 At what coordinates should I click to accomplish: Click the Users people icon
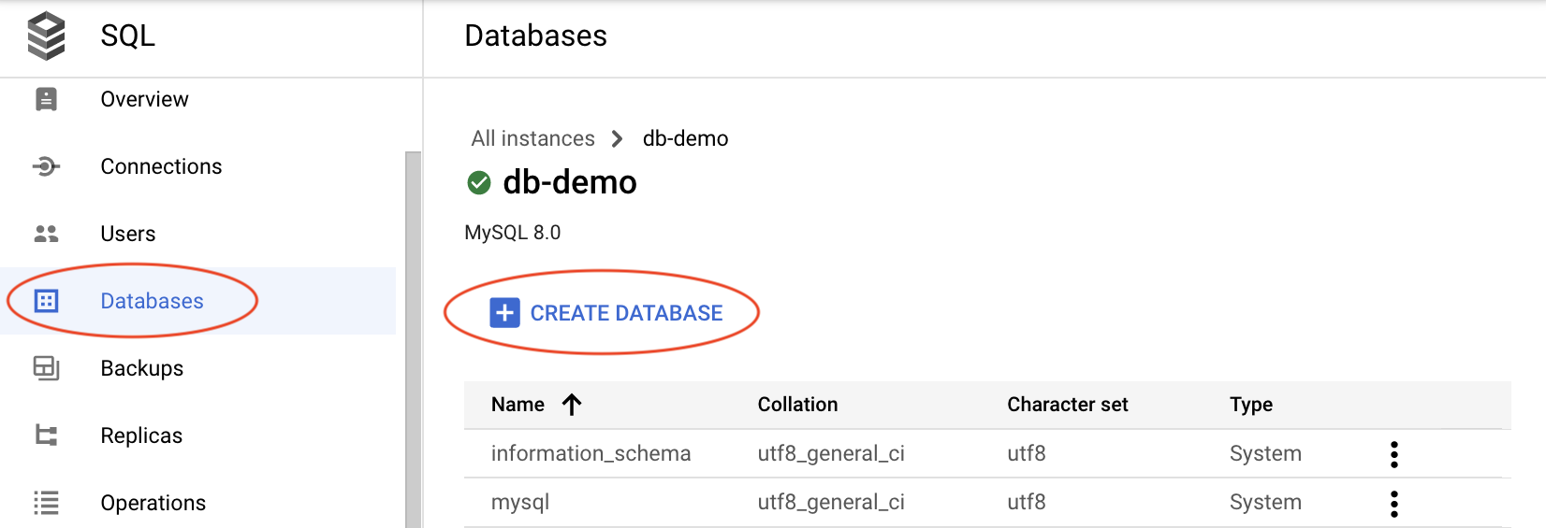point(46,234)
